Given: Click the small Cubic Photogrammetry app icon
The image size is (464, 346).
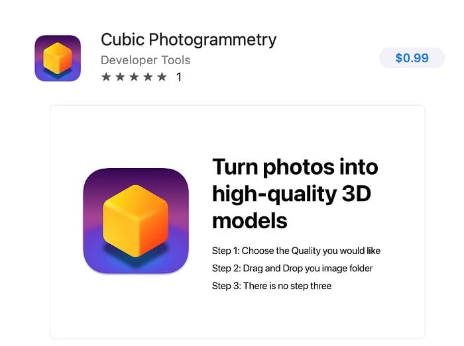Looking at the screenshot, I should (x=58, y=58).
